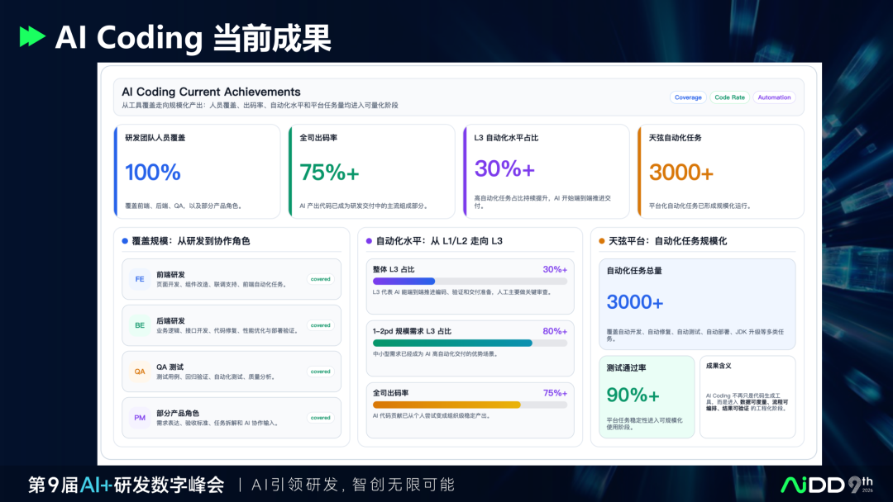The image size is (893, 502).
Task: Open the L3 自动化水平占比 30%+ card
Action: coord(547,171)
